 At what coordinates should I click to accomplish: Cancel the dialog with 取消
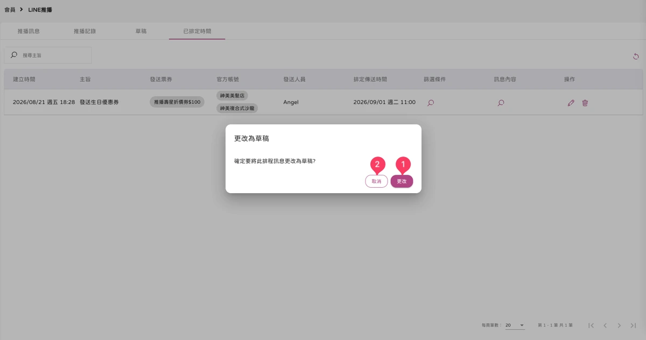coord(376,181)
